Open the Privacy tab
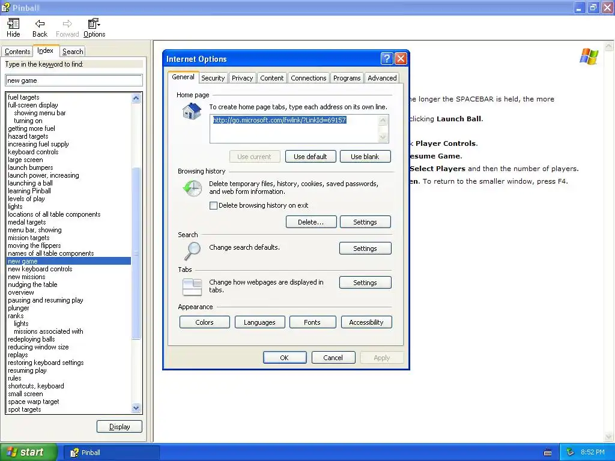The height and width of the screenshot is (461, 615). [x=242, y=78]
